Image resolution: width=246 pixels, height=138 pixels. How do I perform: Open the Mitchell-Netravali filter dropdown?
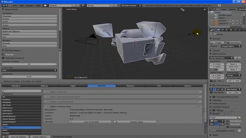[x=233, y=89]
